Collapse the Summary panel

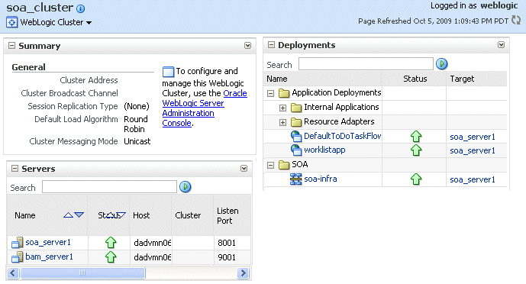tap(11, 45)
